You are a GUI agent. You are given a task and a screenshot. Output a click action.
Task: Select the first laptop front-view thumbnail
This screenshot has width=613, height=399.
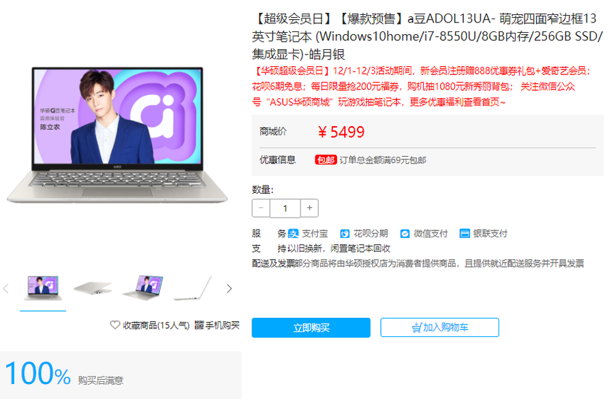tap(43, 289)
